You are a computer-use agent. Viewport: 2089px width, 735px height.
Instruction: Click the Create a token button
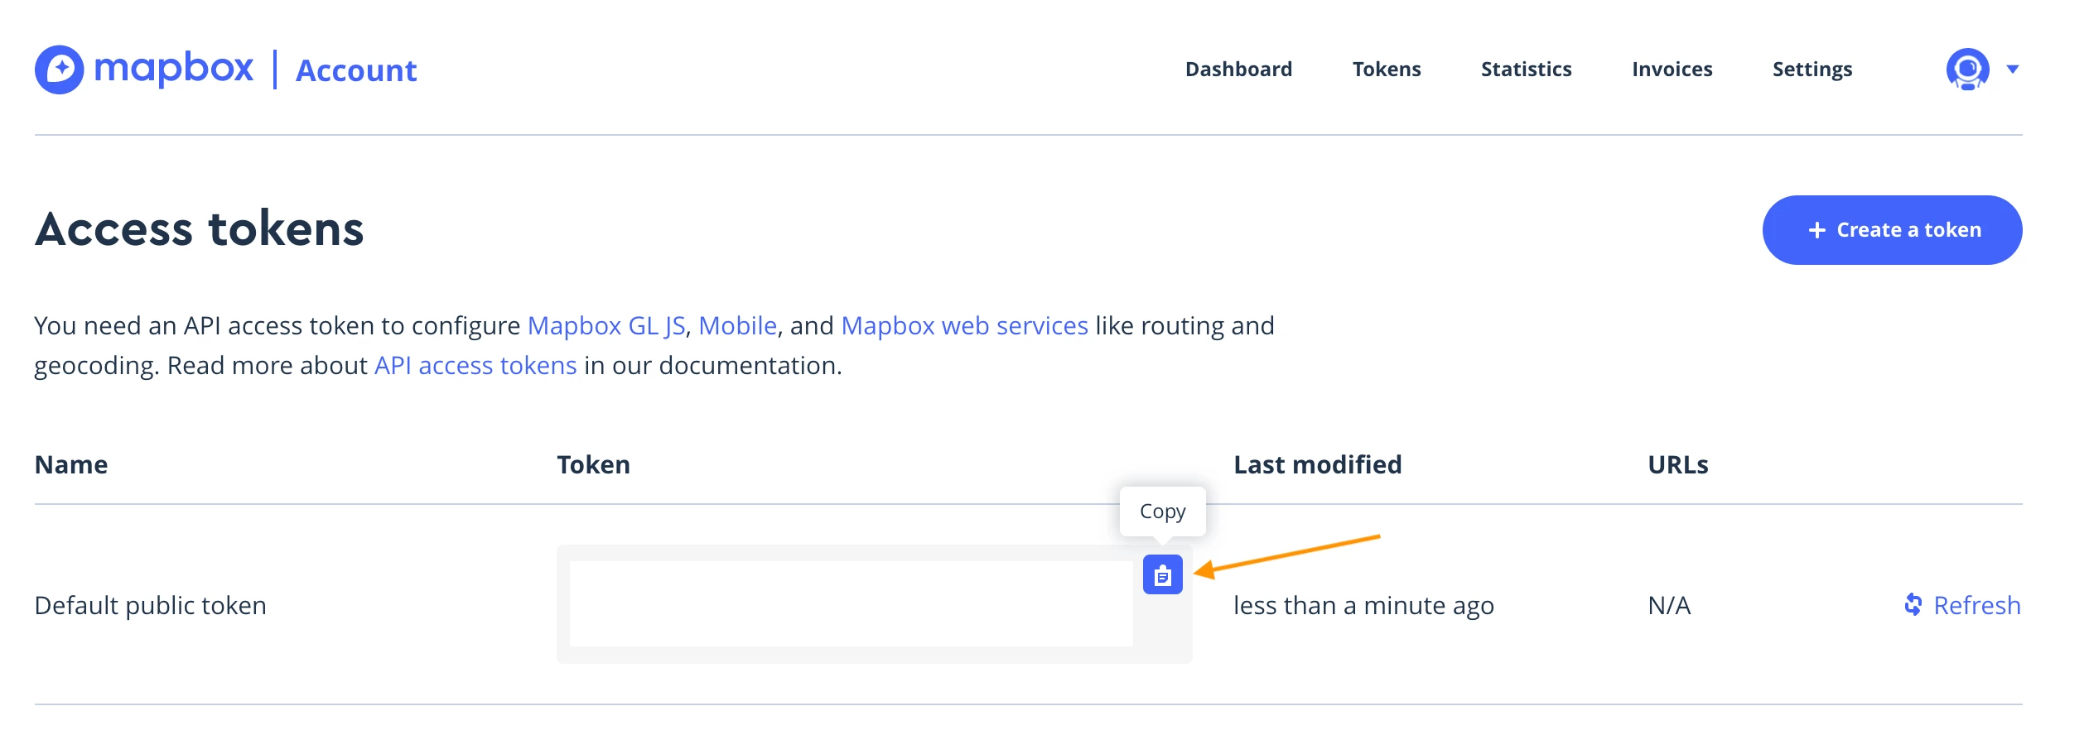click(1892, 230)
